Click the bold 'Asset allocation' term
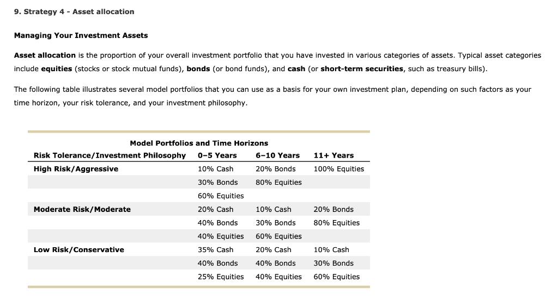558x301 pixels. click(x=45, y=55)
